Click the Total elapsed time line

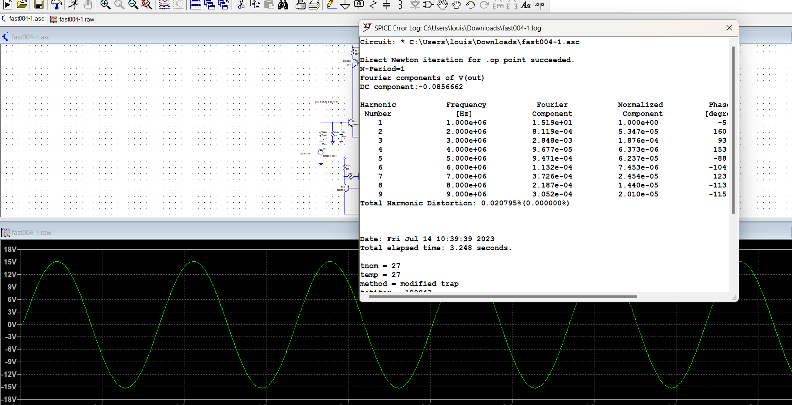(436, 248)
